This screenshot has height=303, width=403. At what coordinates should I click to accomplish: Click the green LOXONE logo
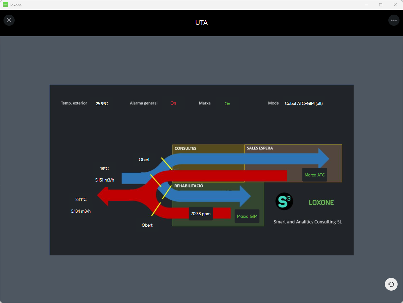coord(321,203)
